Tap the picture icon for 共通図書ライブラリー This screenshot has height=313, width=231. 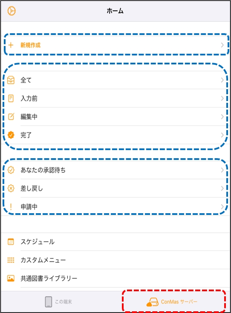[11, 278]
